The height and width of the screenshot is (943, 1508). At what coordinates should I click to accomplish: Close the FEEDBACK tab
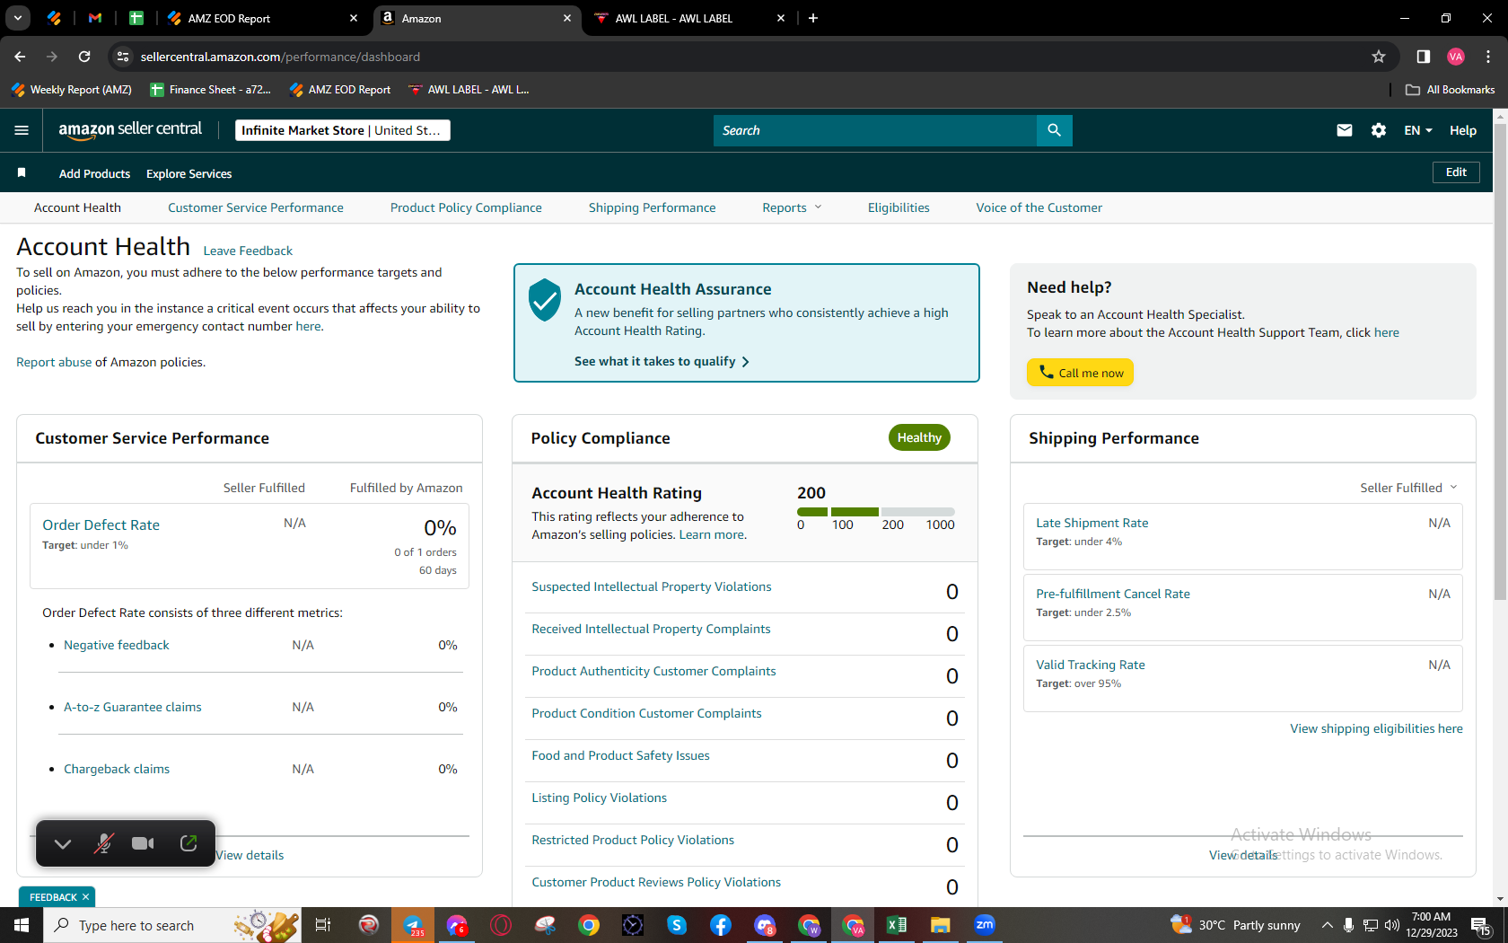click(x=86, y=897)
